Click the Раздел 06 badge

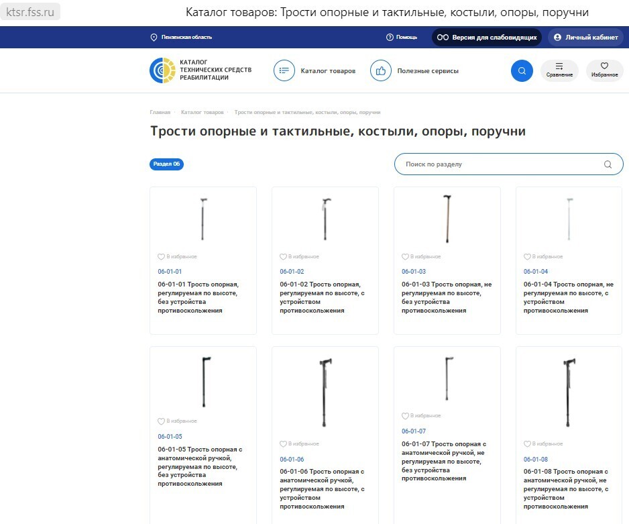click(166, 164)
